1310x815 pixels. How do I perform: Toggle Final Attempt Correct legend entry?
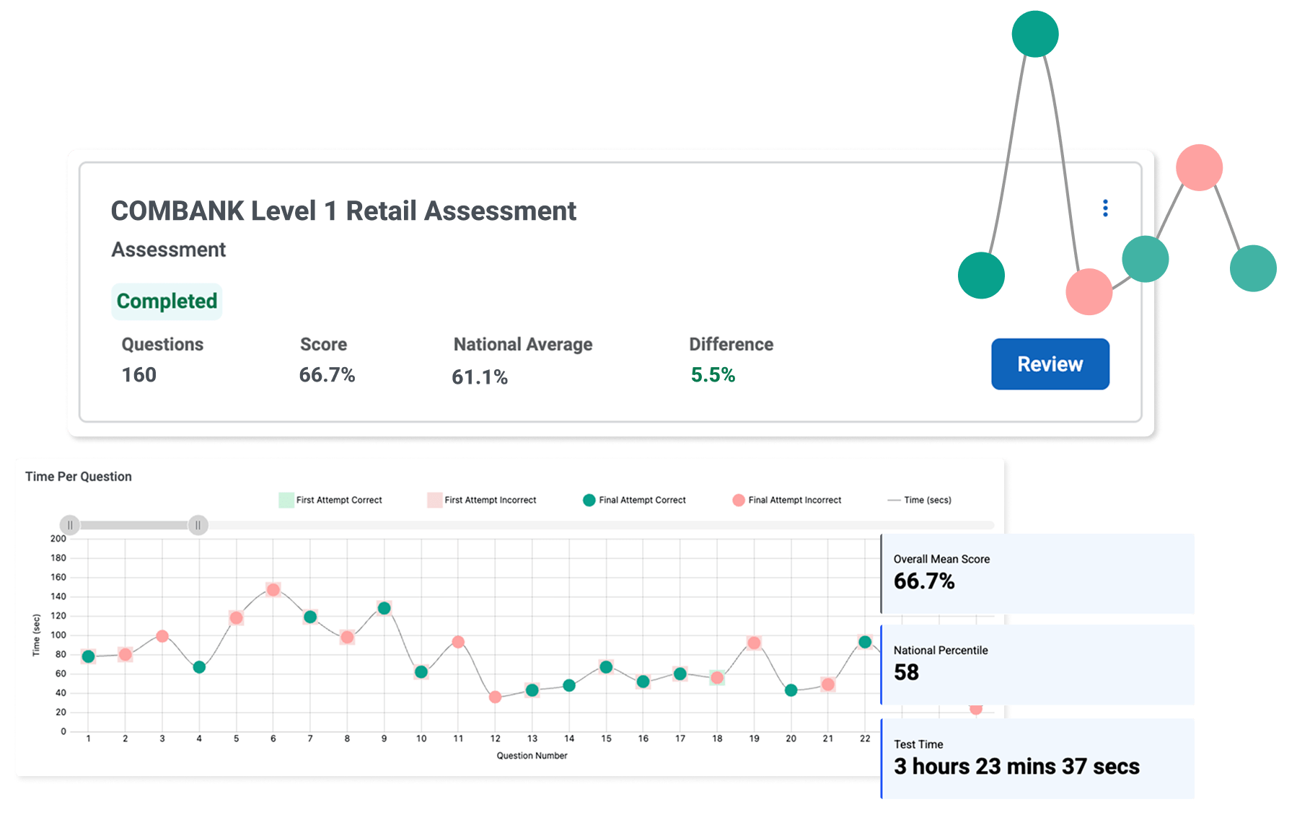point(634,500)
